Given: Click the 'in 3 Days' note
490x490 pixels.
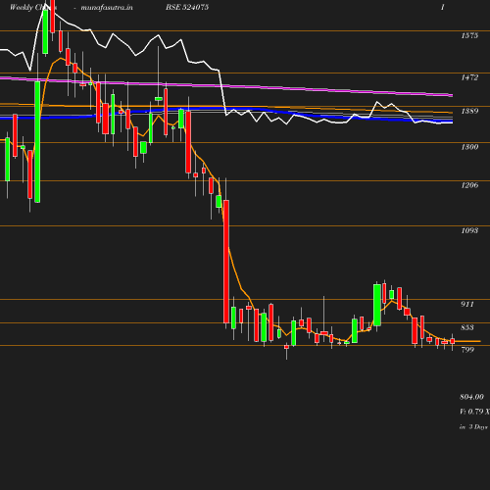Looking at the screenshot, I should (x=473, y=426).
